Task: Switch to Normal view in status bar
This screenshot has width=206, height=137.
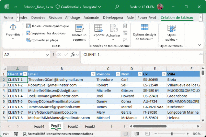Action: point(126,134)
